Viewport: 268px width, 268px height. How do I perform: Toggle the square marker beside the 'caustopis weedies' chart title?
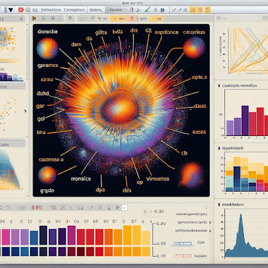[219, 86]
